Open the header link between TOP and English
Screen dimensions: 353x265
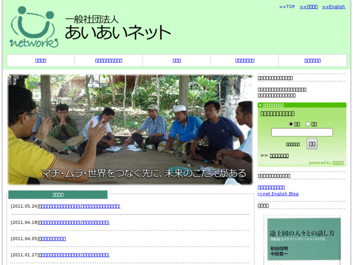click(x=308, y=7)
